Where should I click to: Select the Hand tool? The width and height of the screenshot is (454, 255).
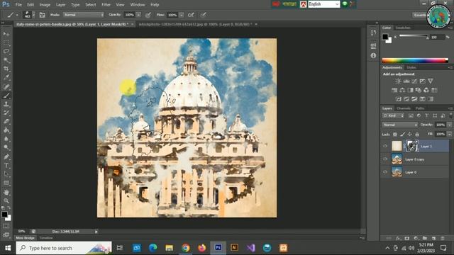[x=6, y=192]
